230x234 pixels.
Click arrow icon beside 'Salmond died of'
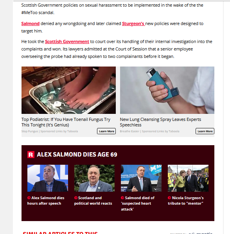click(x=122, y=198)
